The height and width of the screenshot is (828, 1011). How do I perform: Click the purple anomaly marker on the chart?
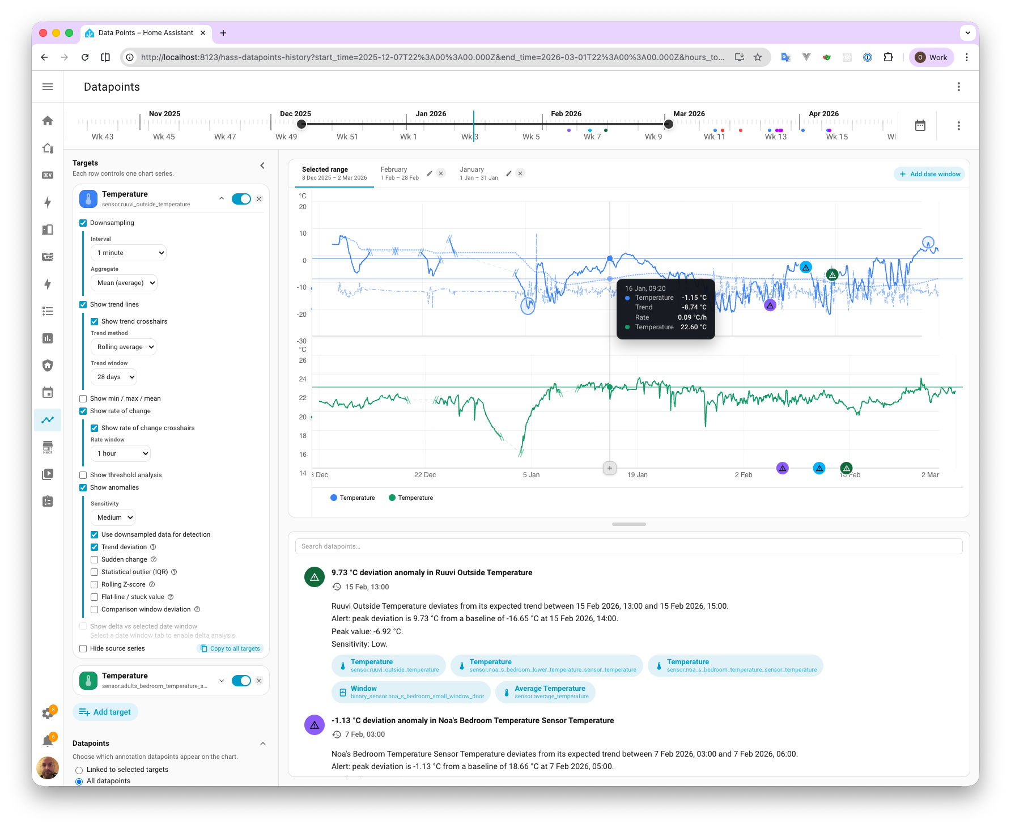pyautogui.click(x=770, y=305)
